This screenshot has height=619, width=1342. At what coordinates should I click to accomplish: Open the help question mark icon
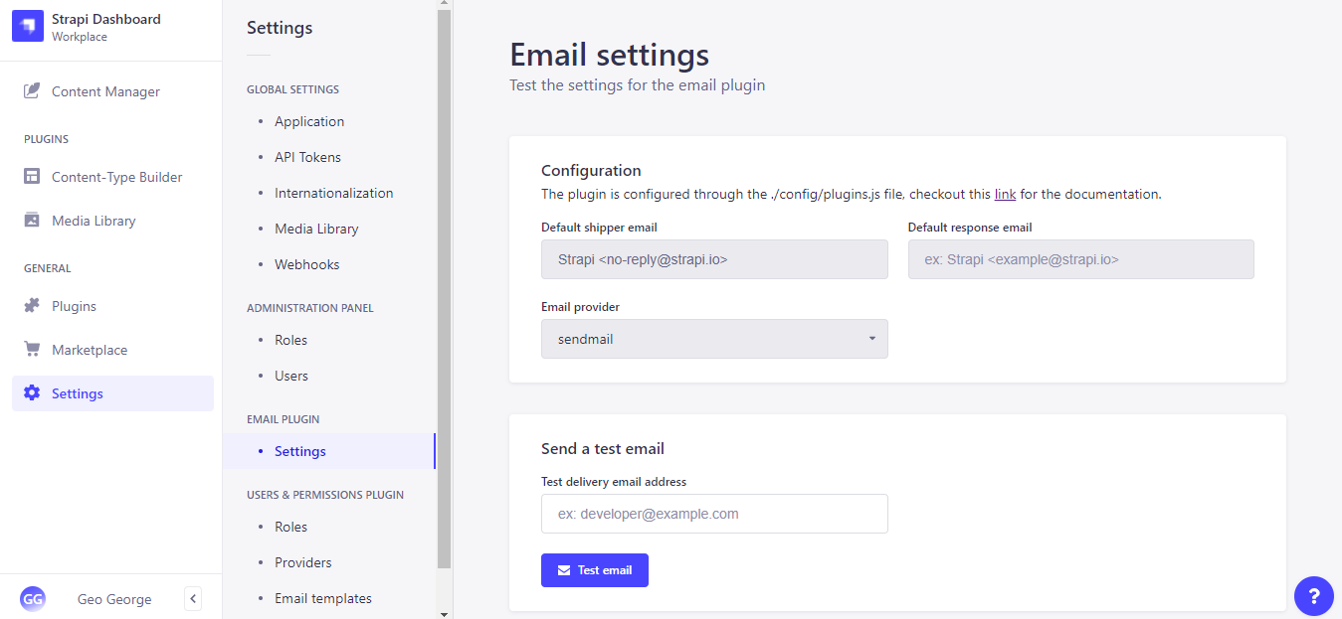[x=1314, y=595]
